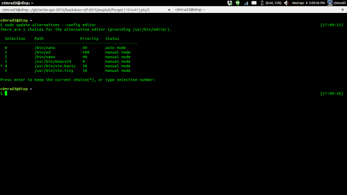347x195 pixels.
Task: Click the battery icon in the panel
Action: tap(262, 3)
